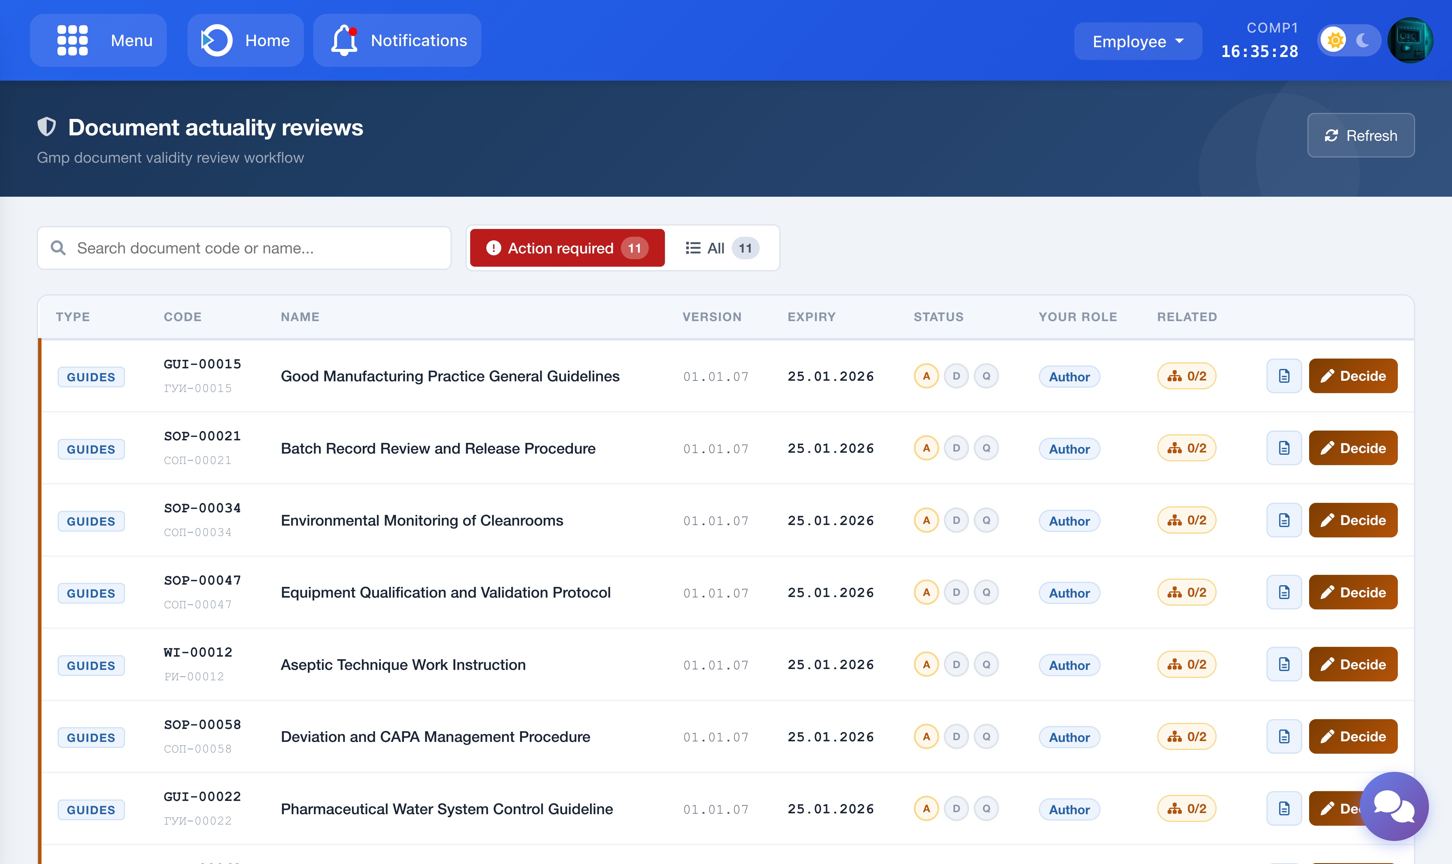Open the Menu grid icon
This screenshot has width=1452, height=864.
click(x=73, y=40)
